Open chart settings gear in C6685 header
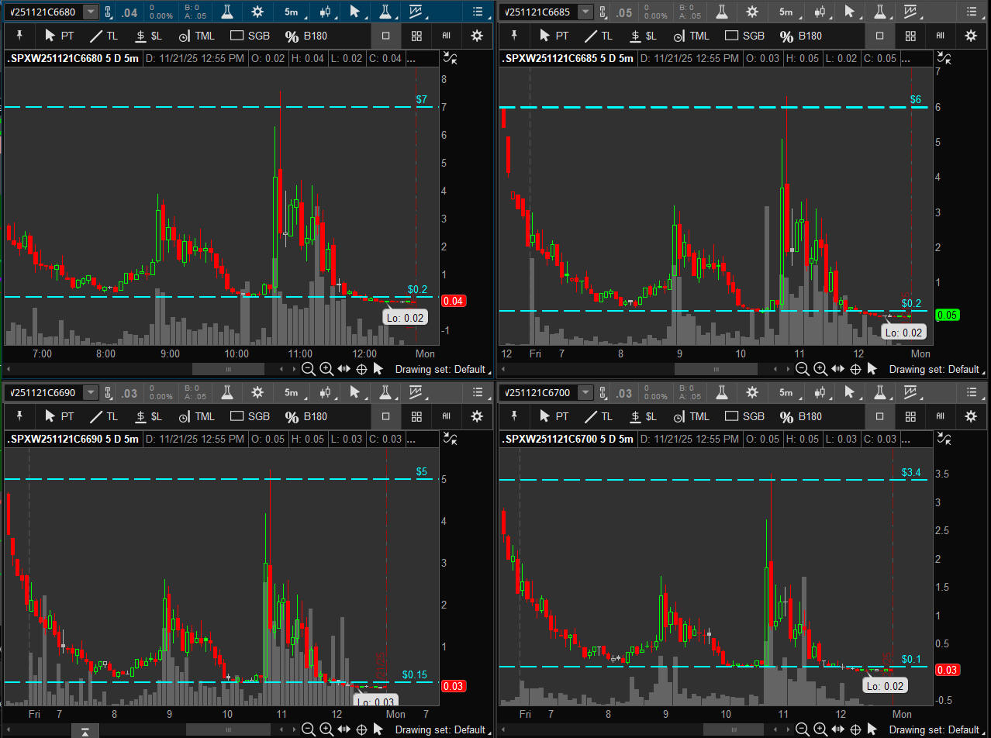The width and height of the screenshot is (991, 738). click(752, 12)
